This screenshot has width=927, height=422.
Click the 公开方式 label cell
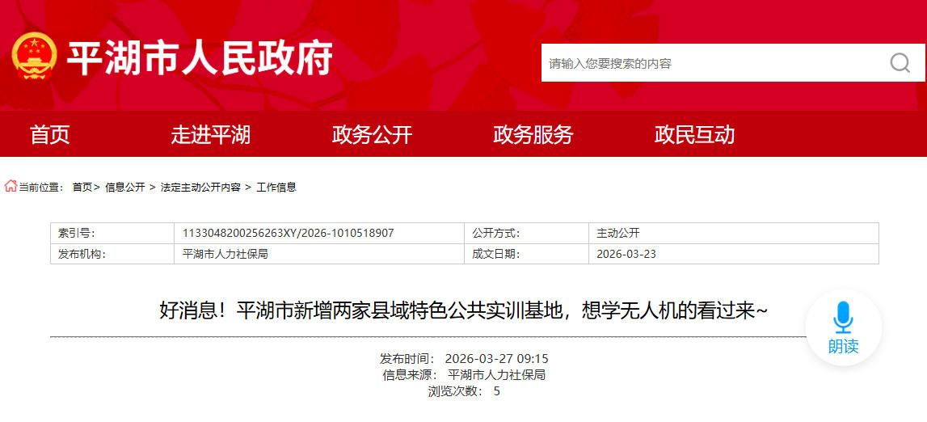pos(526,233)
